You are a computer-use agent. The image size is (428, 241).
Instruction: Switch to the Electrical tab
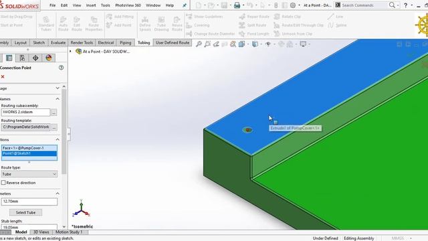[106, 43]
